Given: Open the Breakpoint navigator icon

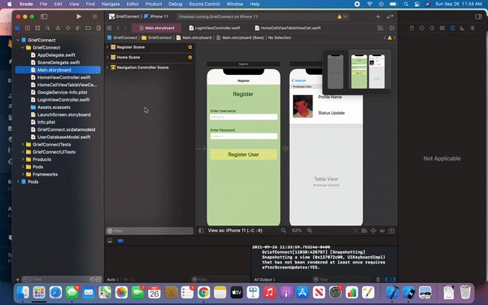Looking at the screenshot, I should [x=89, y=28].
